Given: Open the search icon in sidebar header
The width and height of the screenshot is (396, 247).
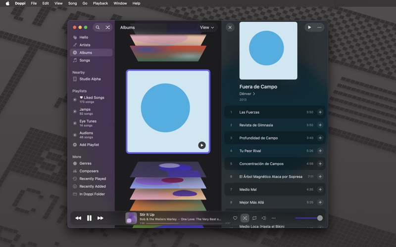Looking at the screenshot, I should point(98,27).
